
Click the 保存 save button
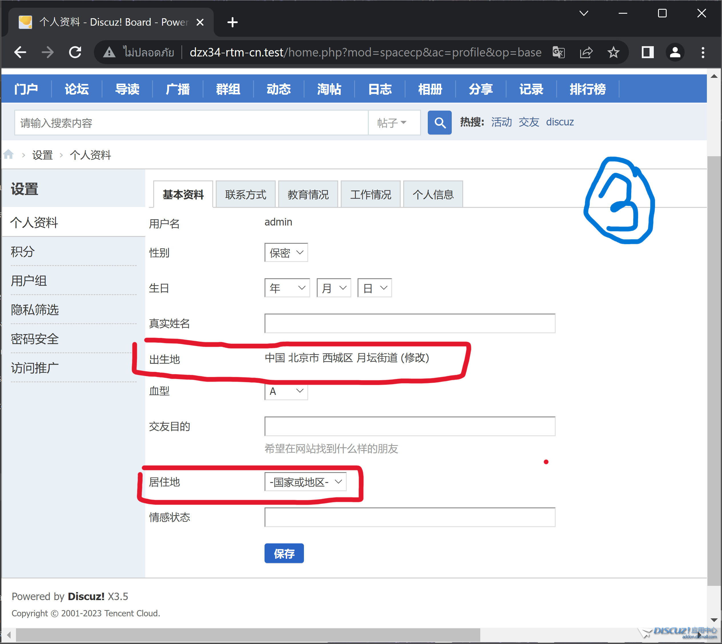click(x=284, y=553)
